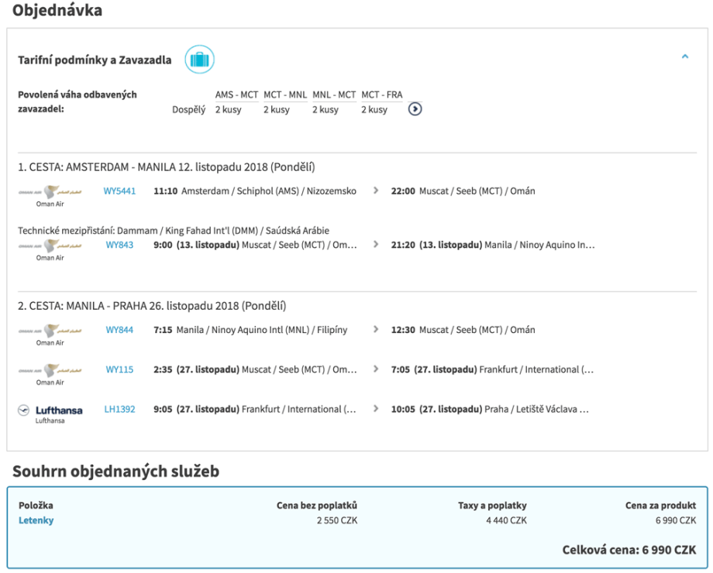
Task: Click the luggage suitcase icon
Action: tap(199, 60)
